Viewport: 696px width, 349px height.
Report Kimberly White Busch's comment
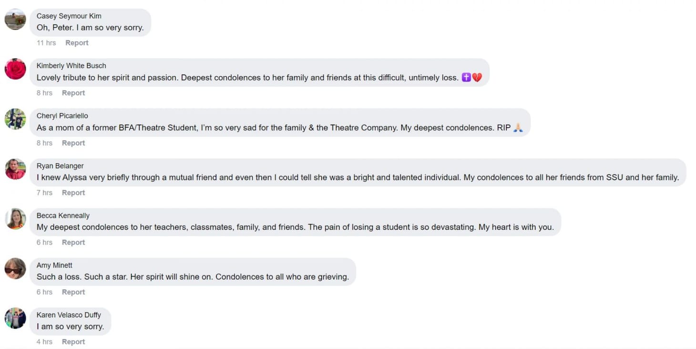click(73, 92)
